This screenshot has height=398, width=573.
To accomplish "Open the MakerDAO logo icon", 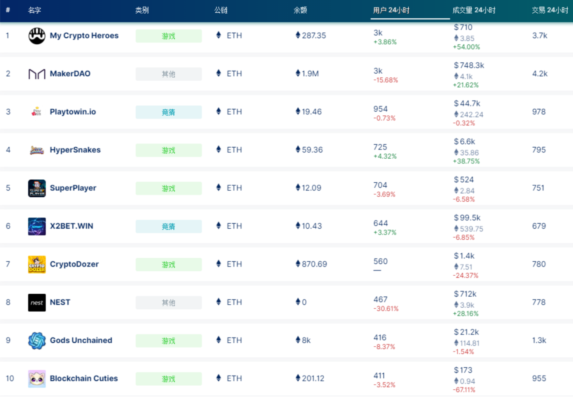I will tap(37, 74).
